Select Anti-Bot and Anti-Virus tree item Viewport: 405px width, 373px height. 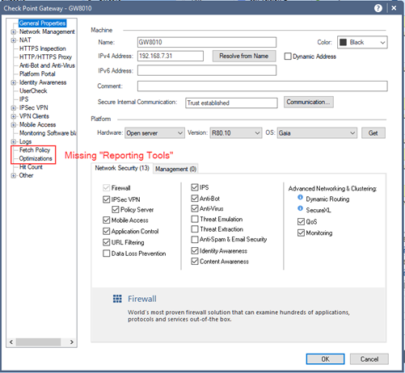(x=47, y=65)
